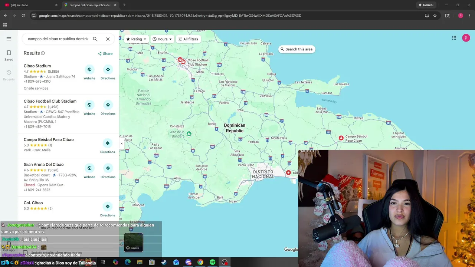Get Directions to Col. Cibao
475x267 pixels.
click(108, 210)
